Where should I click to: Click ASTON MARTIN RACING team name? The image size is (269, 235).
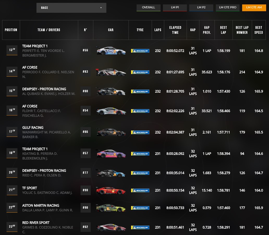(41, 206)
